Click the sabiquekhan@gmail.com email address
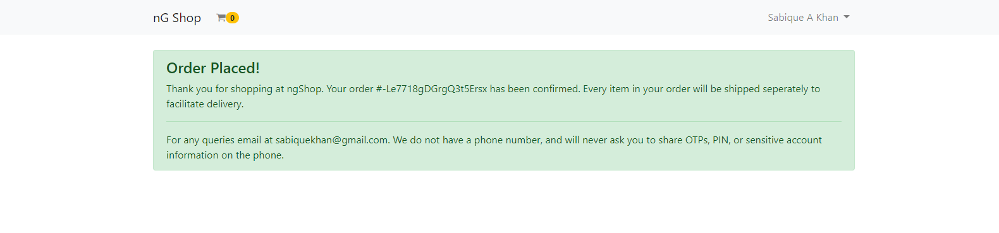The height and width of the screenshot is (233, 999). [x=331, y=140]
